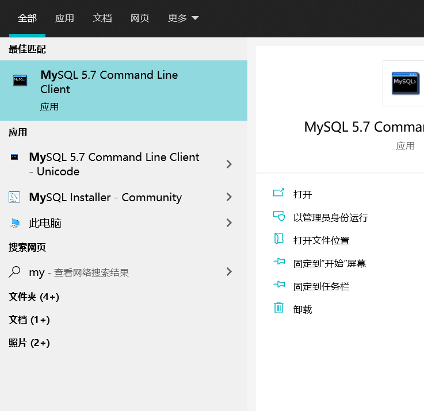Expand options for MySQL Command Line Client - Unicode
Viewport: 424px width, 411px height.
(x=229, y=164)
